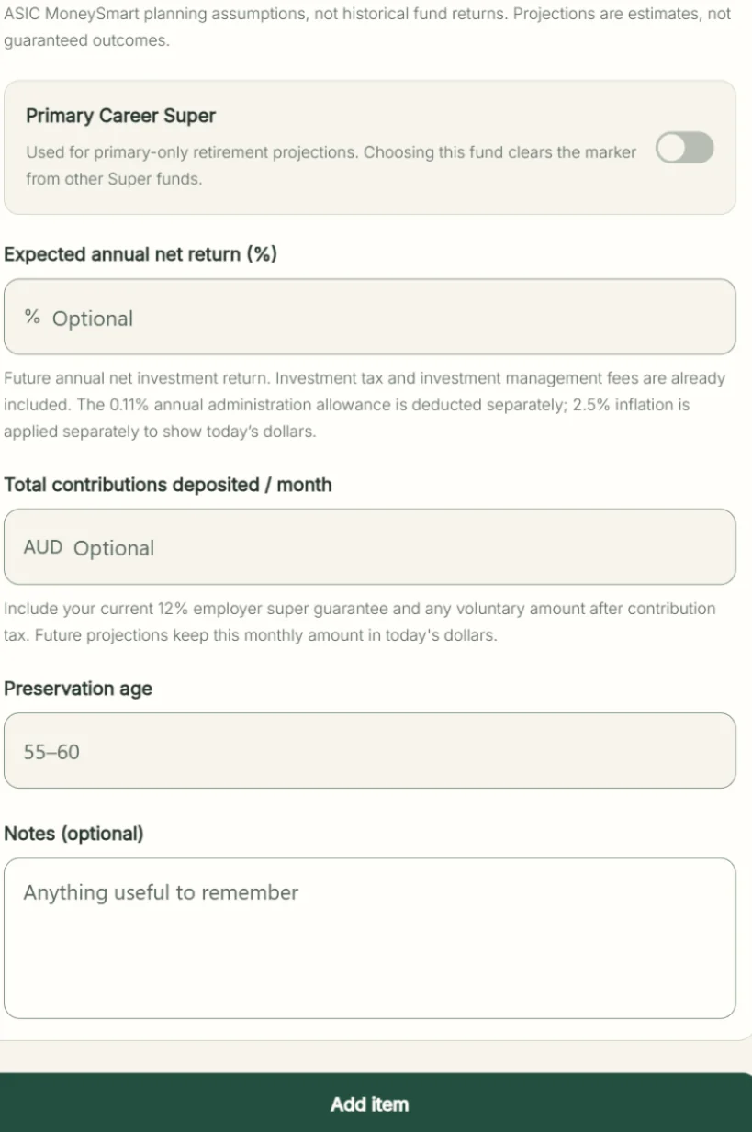
Task: Click the 'Total contributions deposited / month' label
Action: click(168, 485)
